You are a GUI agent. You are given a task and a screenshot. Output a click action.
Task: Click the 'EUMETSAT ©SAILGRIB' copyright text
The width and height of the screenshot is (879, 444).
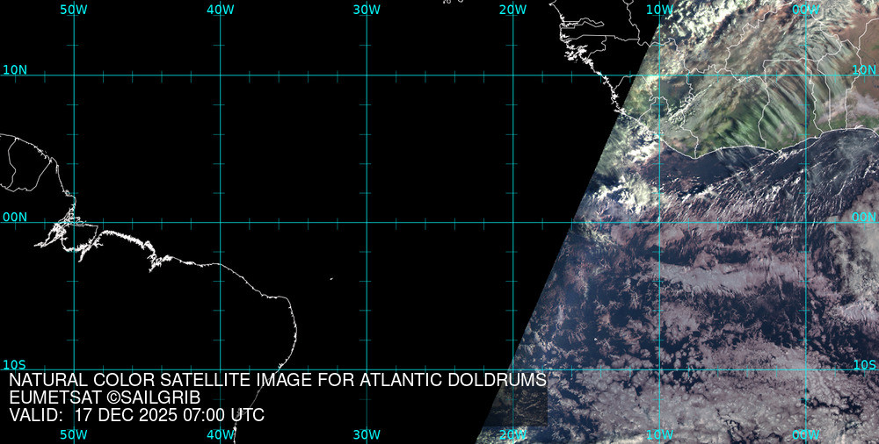click(x=105, y=397)
